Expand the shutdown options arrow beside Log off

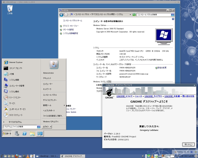(x=51, y=127)
